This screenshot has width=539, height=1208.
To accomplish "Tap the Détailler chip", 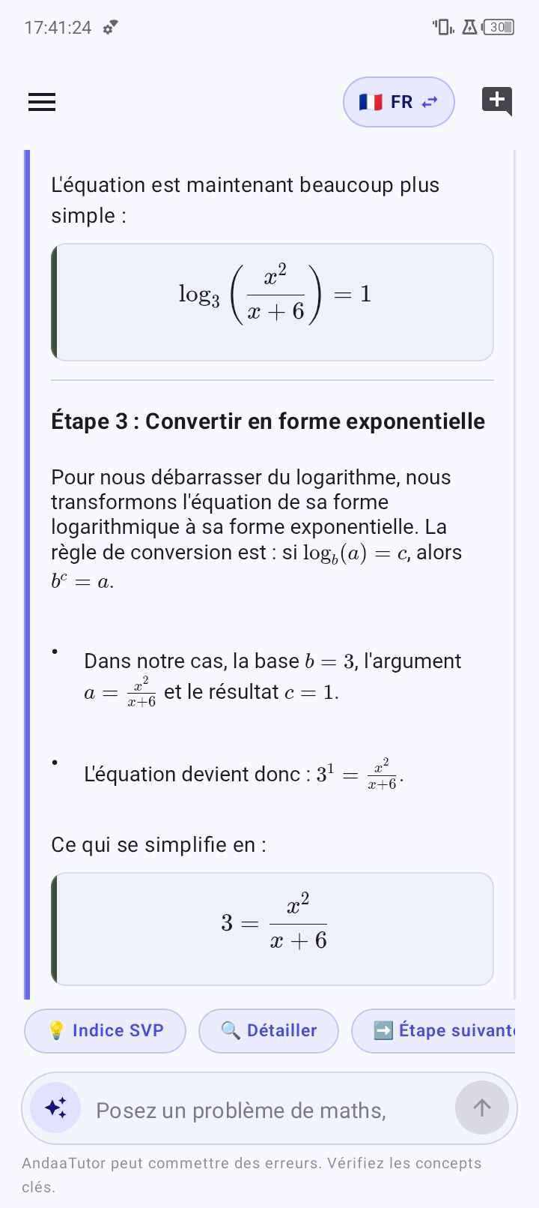I will click(269, 1030).
